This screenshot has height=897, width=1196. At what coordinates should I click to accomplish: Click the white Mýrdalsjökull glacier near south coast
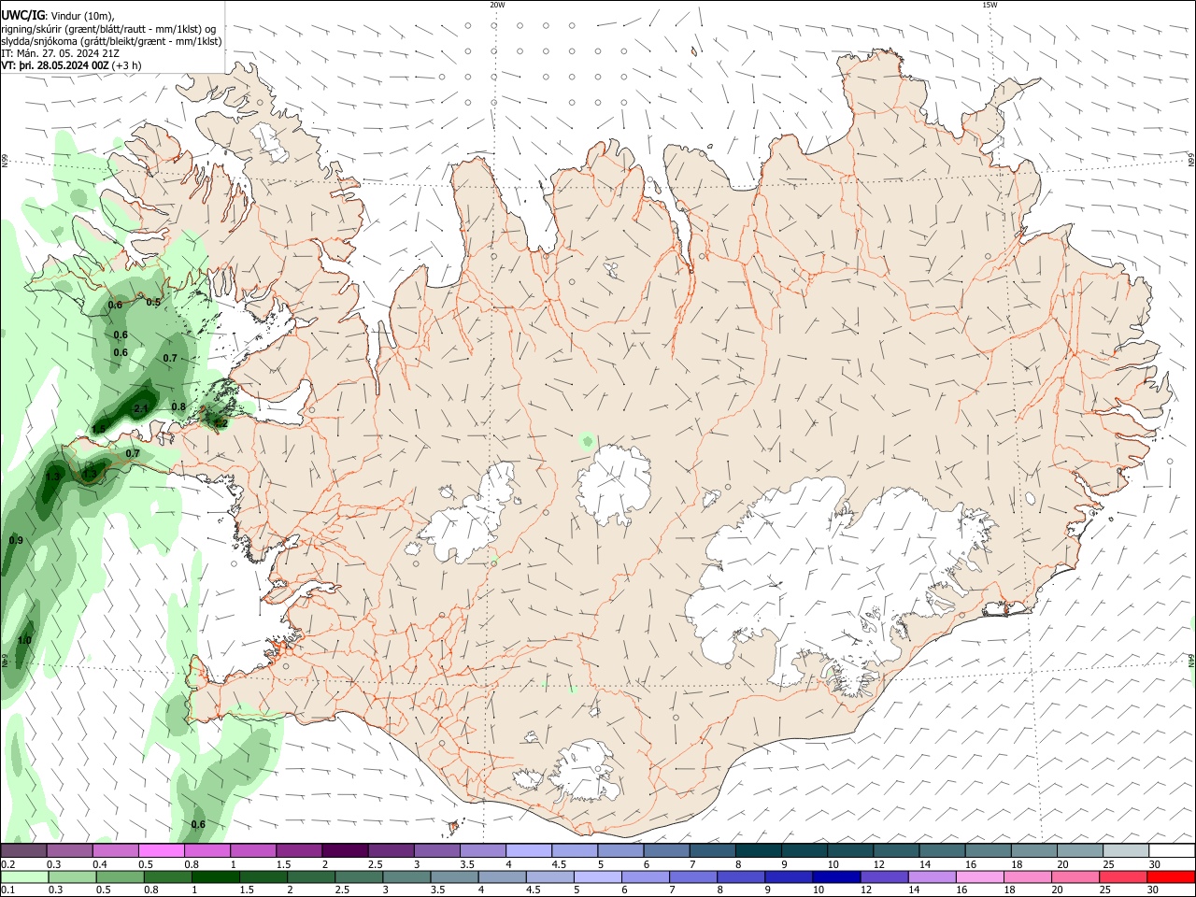(x=586, y=771)
